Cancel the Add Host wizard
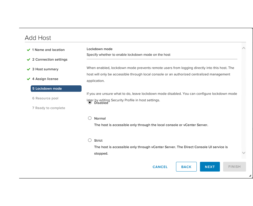Screen dimensions: 253x206 (x=160, y=167)
